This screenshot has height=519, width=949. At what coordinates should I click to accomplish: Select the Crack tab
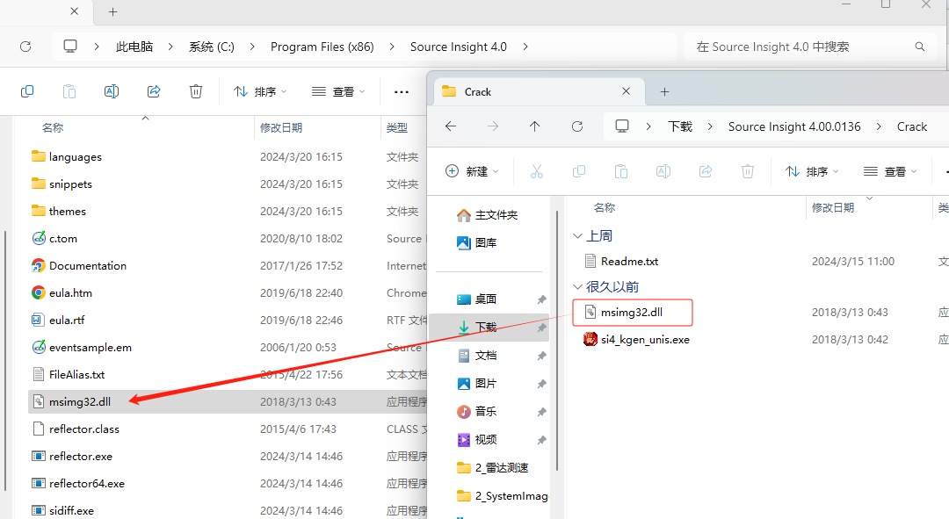(538, 92)
